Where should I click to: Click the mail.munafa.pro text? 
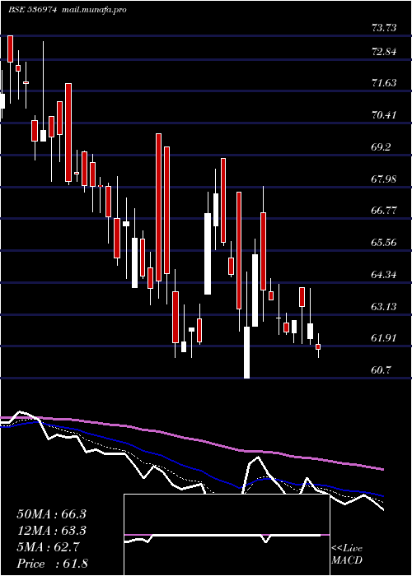click(93, 10)
